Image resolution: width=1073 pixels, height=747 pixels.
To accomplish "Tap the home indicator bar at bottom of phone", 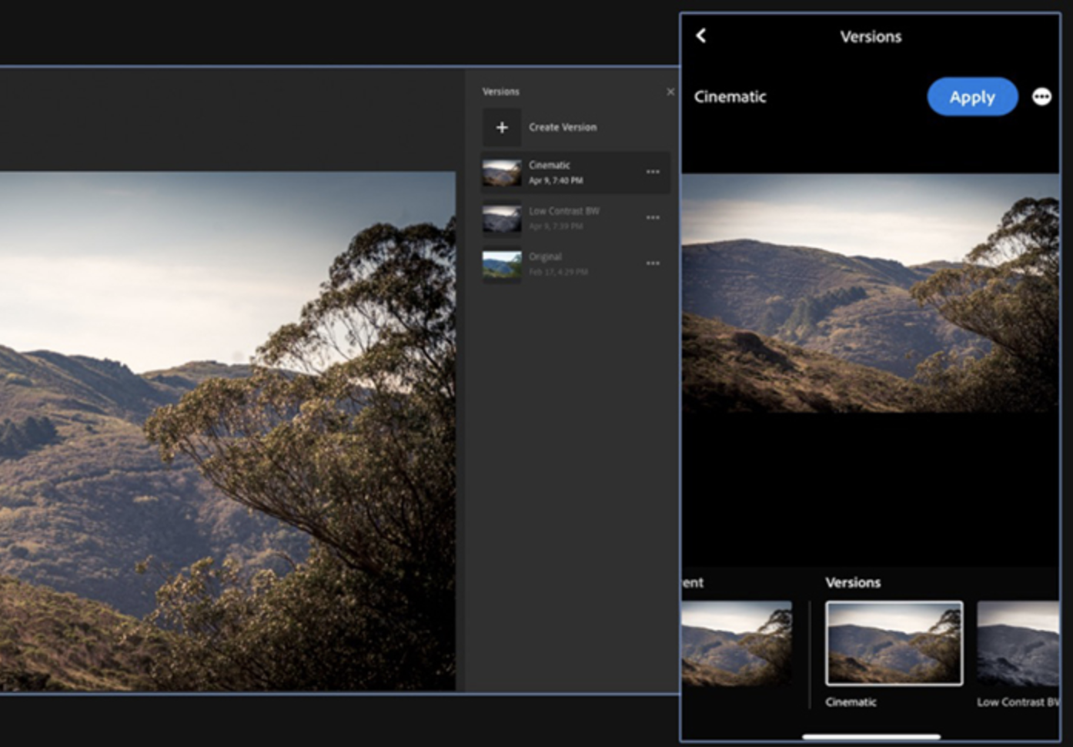I will tap(871, 736).
